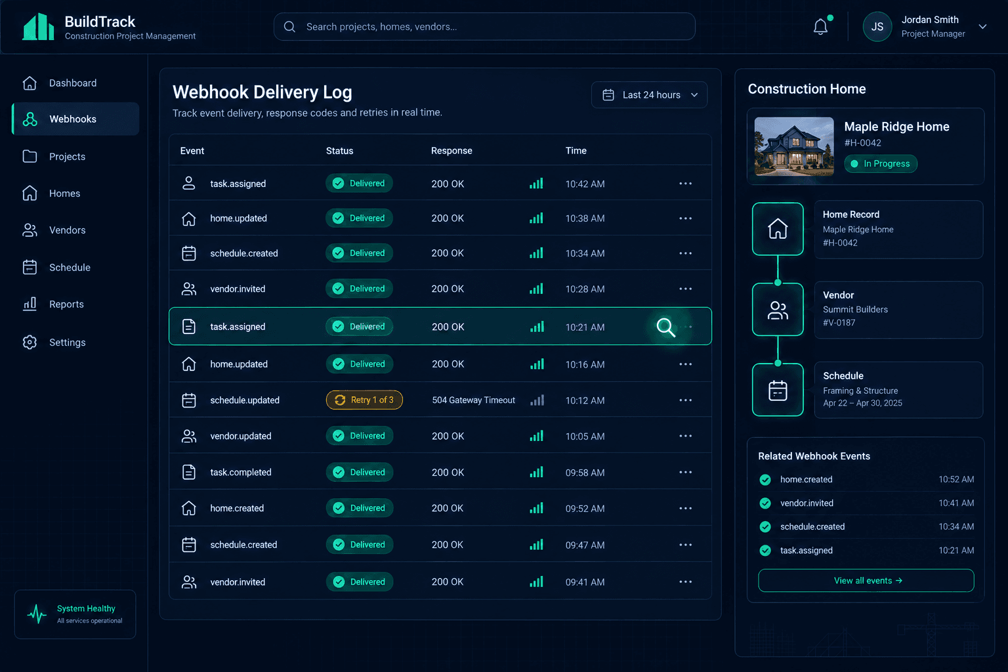Click the house icon of home.created 09:52 AM row
Viewport: 1008px width, 672px height.
tap(189, 508)
